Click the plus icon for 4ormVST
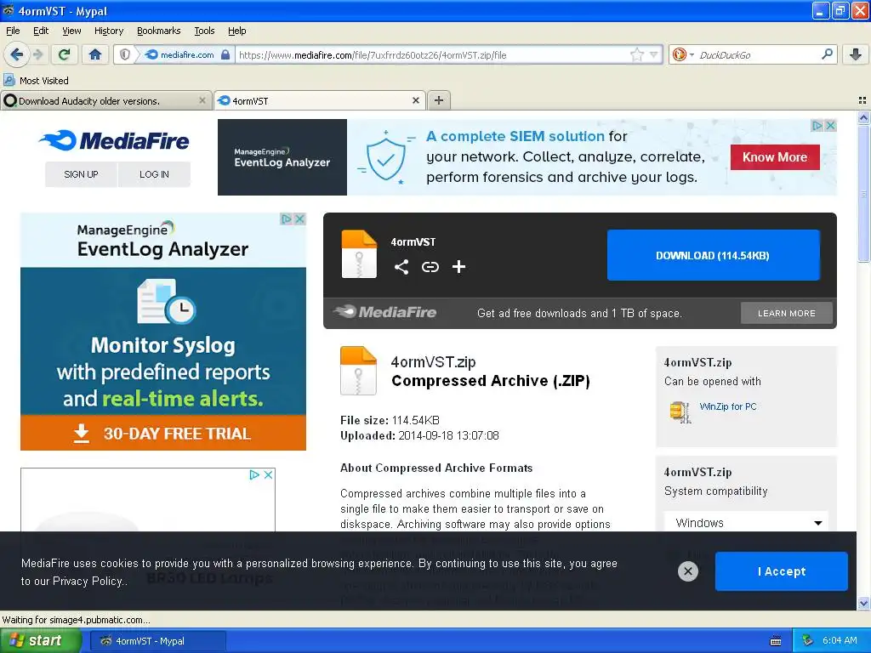Screen dimensions: 871x653 point(458,267)
